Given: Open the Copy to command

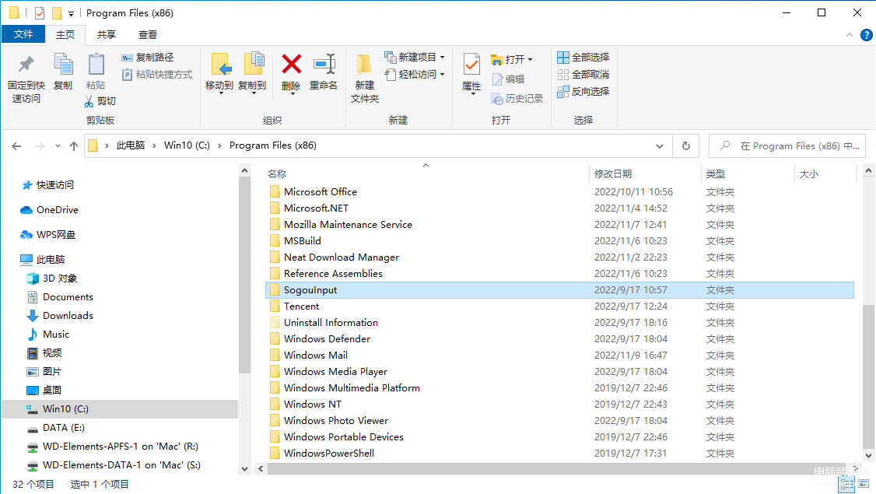Looking at the screenshot, I should point(252,72).
